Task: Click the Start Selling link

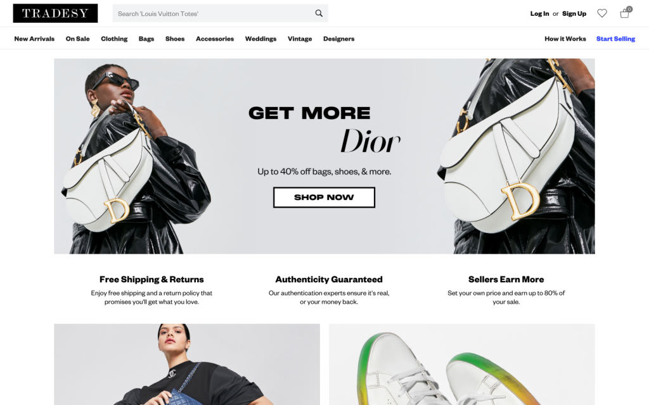Action: coord(615,39)
